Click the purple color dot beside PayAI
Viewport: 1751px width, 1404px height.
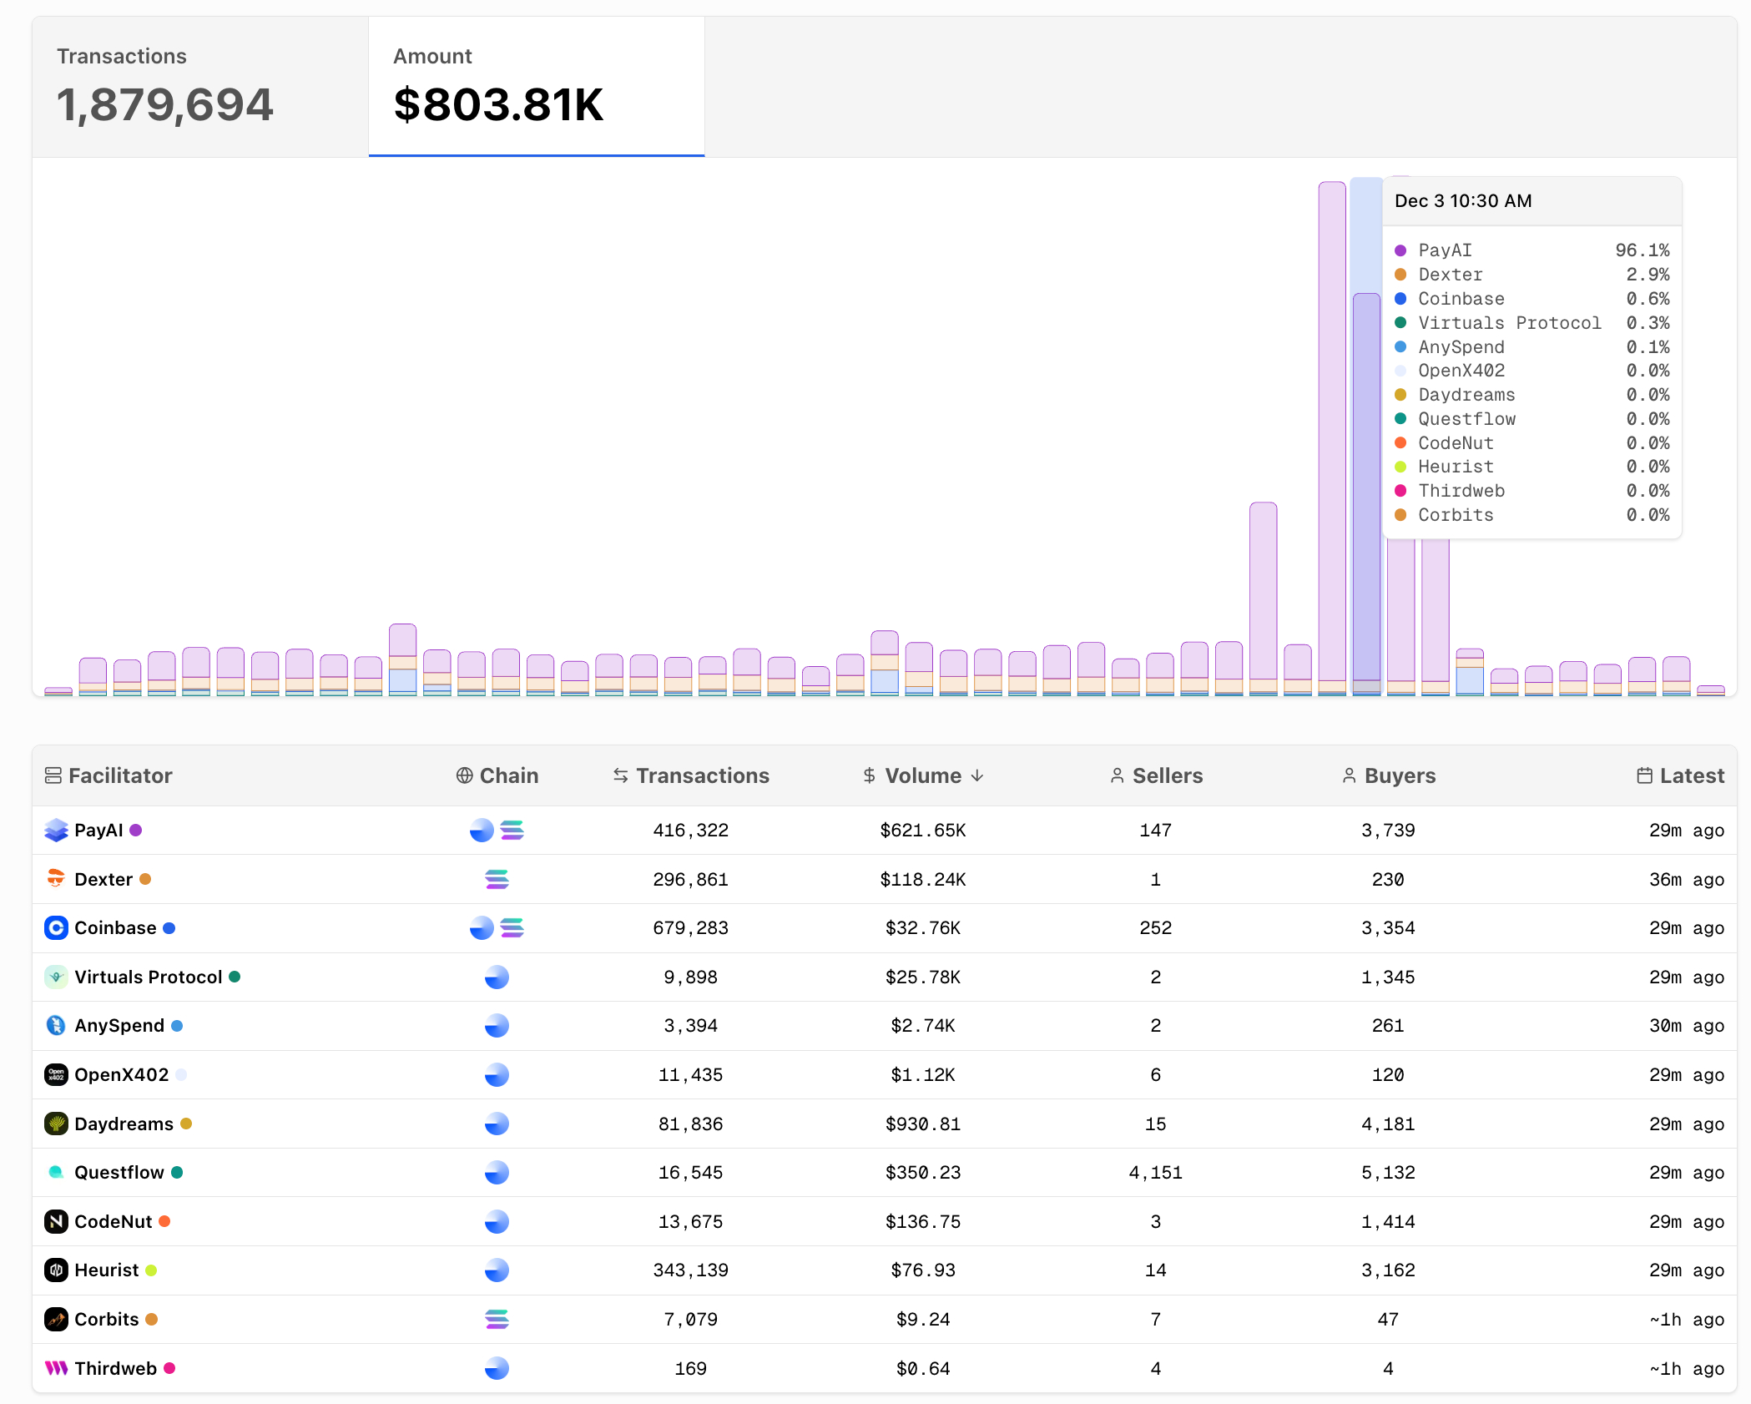pos(136,830)
